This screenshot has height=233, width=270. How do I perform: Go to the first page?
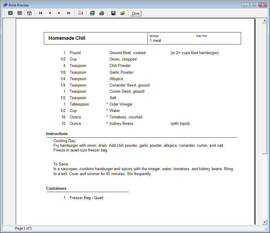[x=41, y=13]
